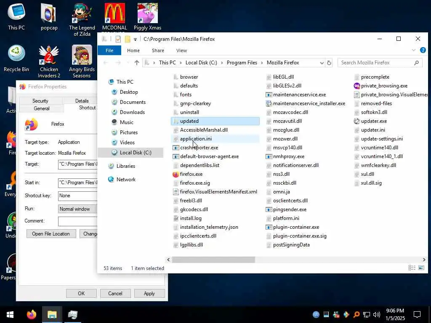Switch to Security tab in Firefox Properties

[40, 101]
